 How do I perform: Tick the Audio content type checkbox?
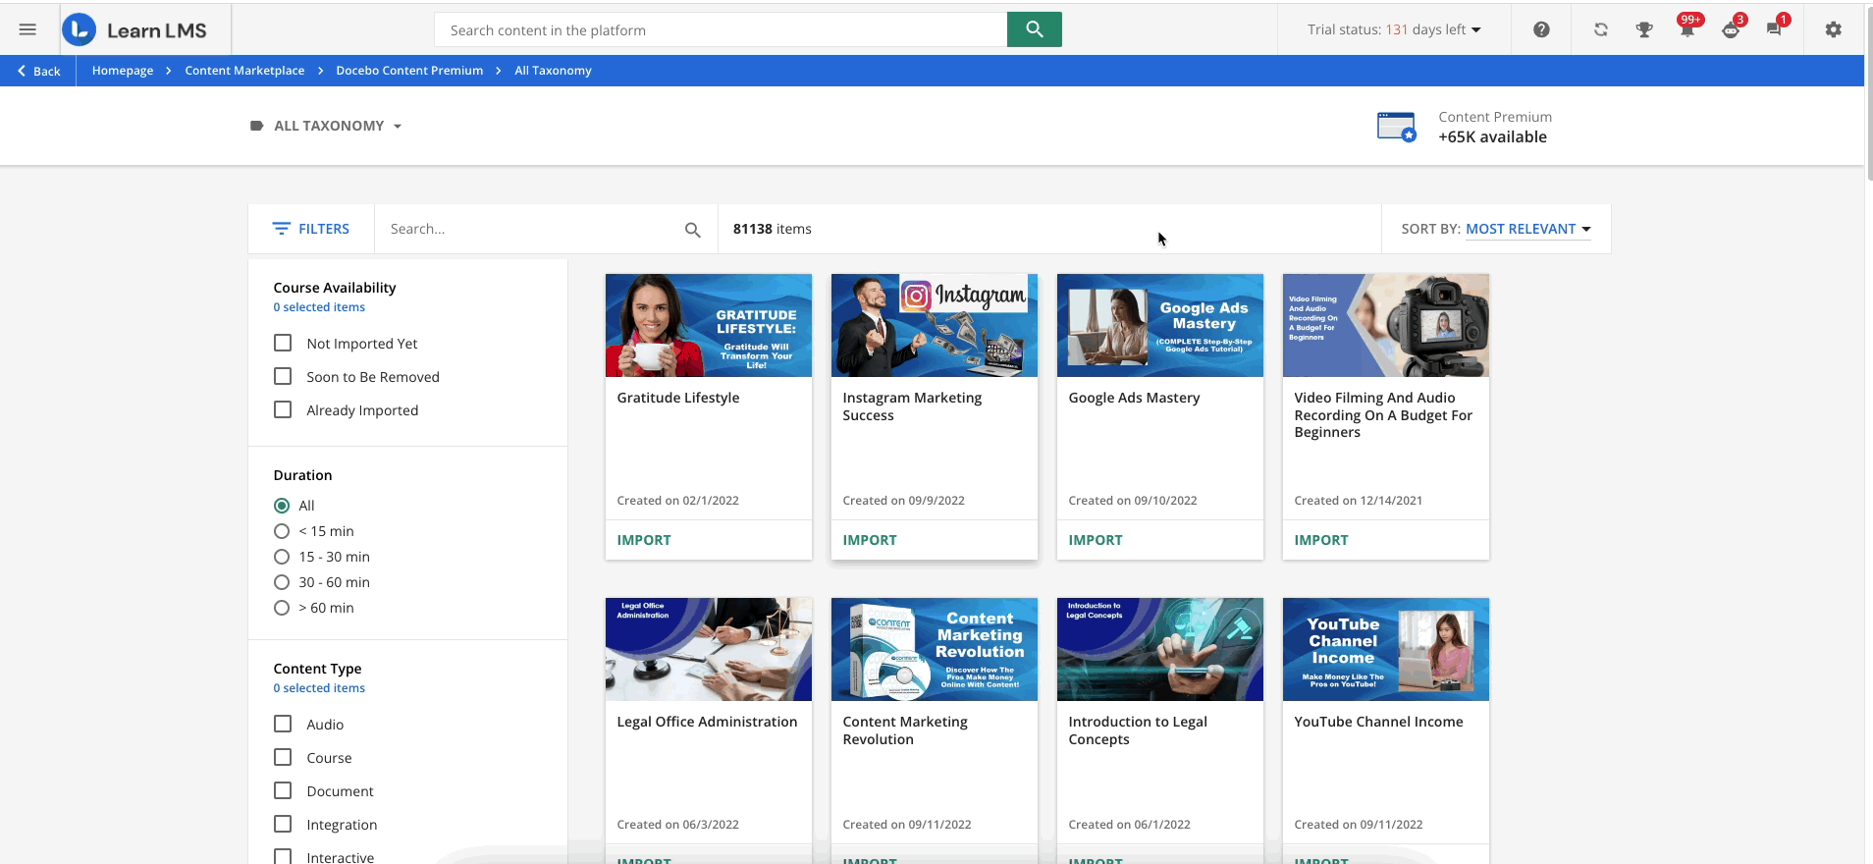tap(283, 724)
